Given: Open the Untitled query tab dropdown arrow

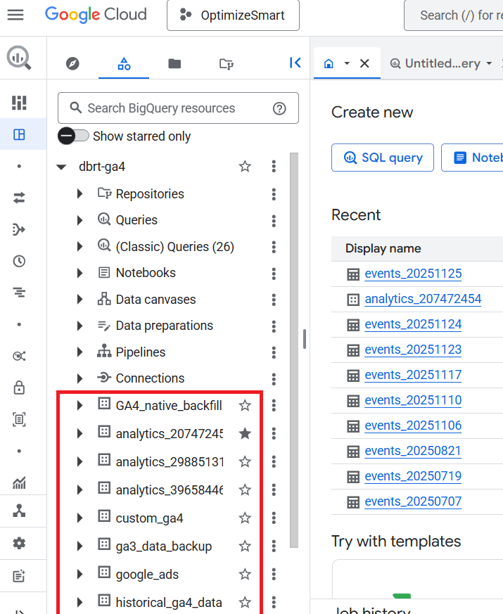Looking at the screenshot, I should pos(489,63).
